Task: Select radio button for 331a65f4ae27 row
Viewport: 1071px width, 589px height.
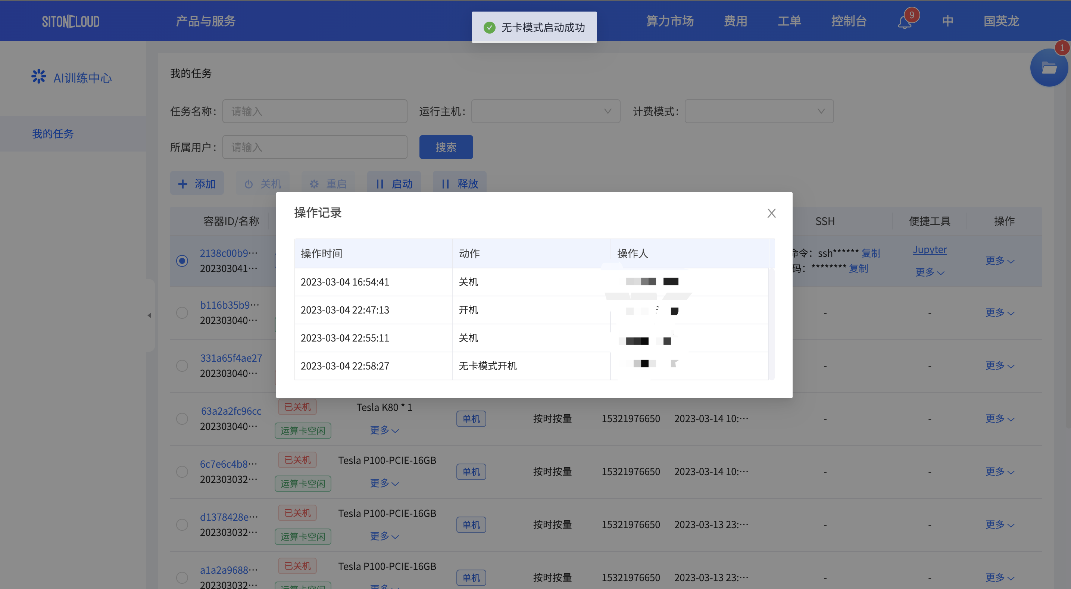Action: click(182, 366)
